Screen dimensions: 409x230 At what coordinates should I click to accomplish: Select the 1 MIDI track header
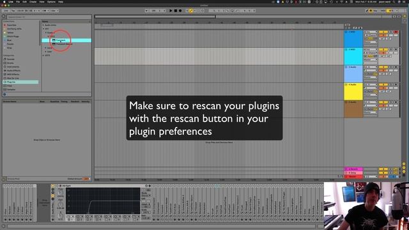353,39
